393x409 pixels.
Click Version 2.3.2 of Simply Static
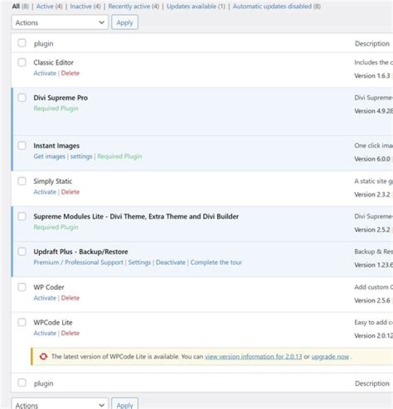(x=372, y=194)
